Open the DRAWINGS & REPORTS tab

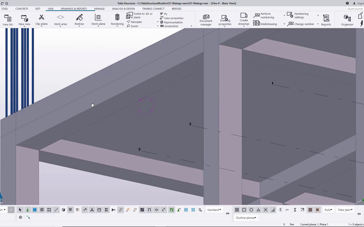coord(74,9)
